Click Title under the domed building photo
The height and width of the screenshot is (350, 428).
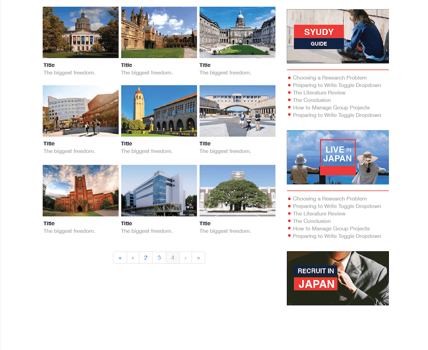point(49,65)
